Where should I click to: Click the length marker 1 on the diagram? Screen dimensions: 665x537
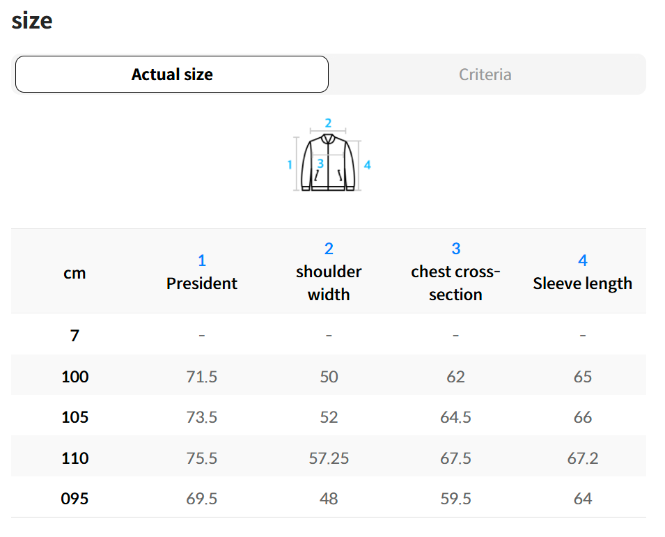290,165
